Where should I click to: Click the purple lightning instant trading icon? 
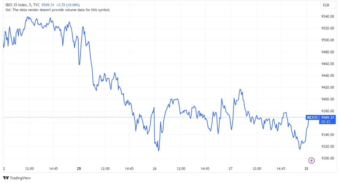tap(311, 160)
